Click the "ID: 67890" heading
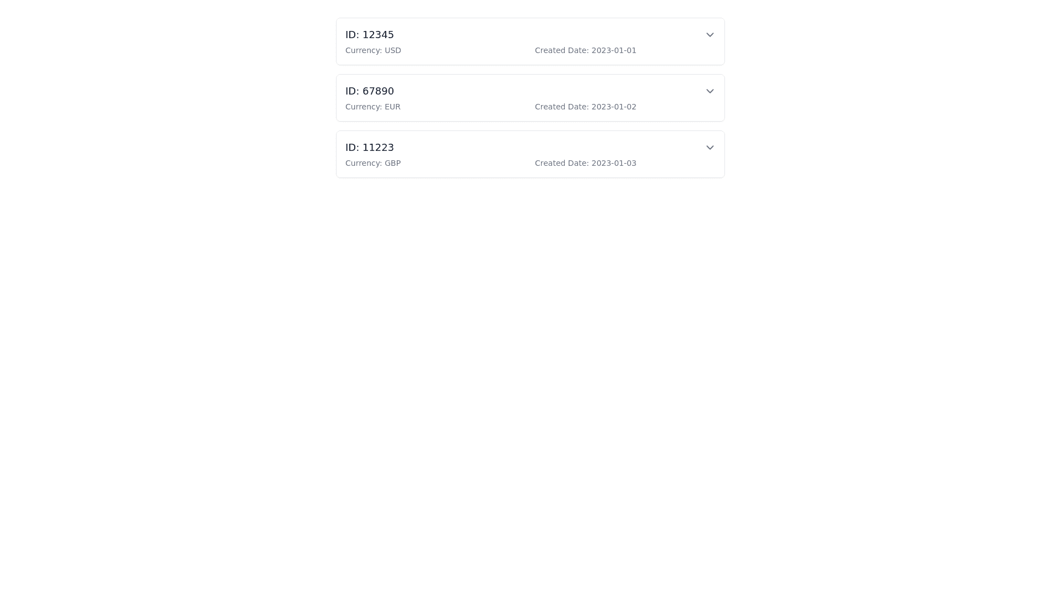This screenshot has width=1061, height=597. coord(369,91)
